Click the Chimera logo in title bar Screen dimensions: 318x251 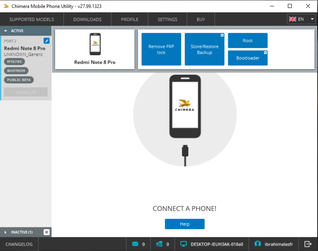click(x=6, y=6)
